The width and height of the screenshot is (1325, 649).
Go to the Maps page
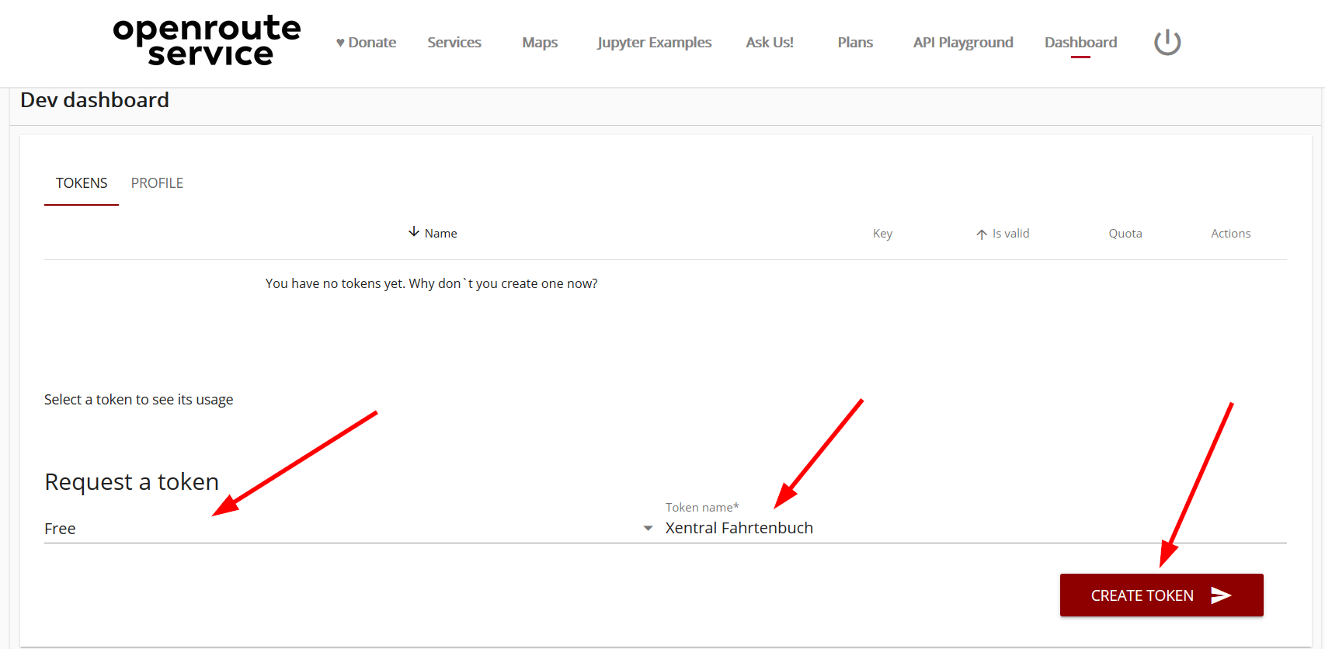coord(540,43)
